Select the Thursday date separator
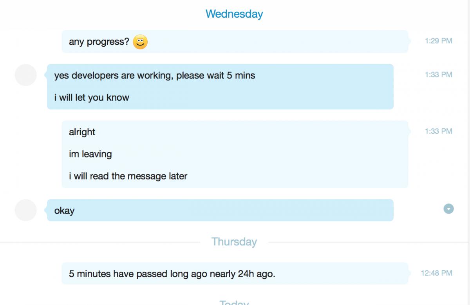470x305 pixels. click(x=234, y=241)
